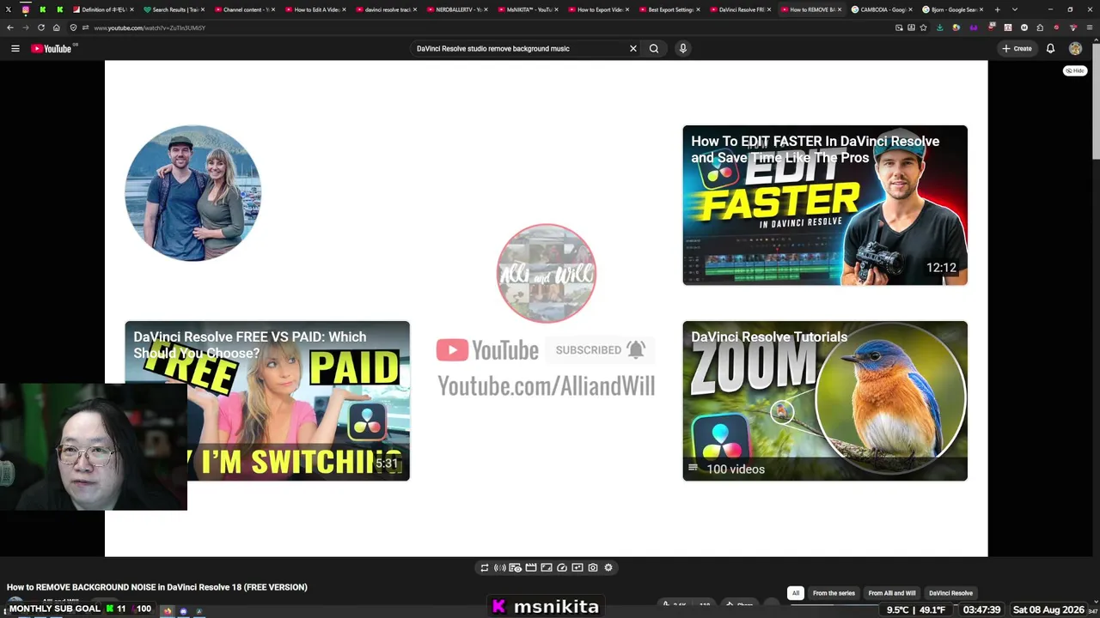The height and width of the screenshot is (618, 1100).
Task: Click the clapperboard icon below the player
Action: [x=531, y=567]
